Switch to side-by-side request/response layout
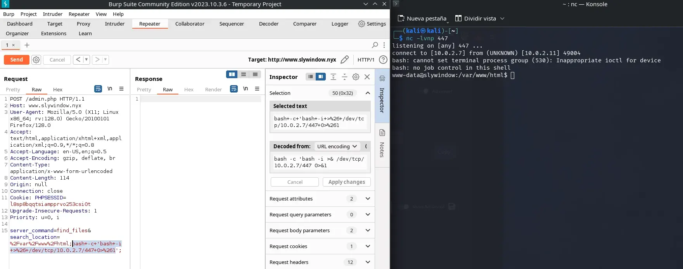 [232, 74]
